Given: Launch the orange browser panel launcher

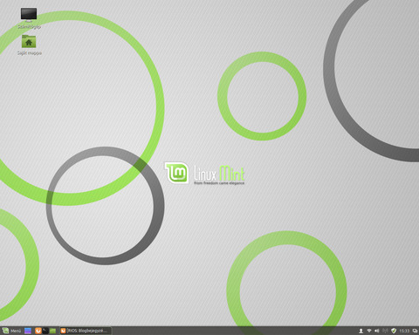Looking at the screenshot, I should tap(38, 331).
